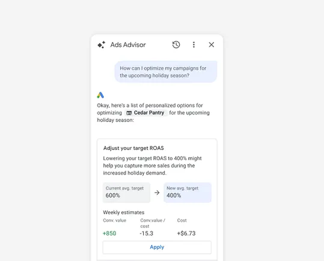The width and height of the screenshot is (324, 261).
Task: Click the arrow between the target boxes
Action: [157, 193]
